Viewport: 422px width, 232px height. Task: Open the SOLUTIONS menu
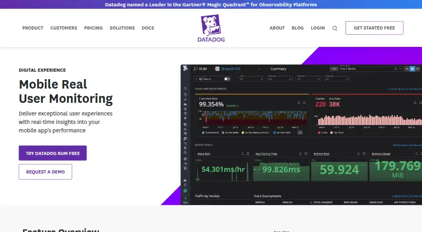(x=122, y=28)
